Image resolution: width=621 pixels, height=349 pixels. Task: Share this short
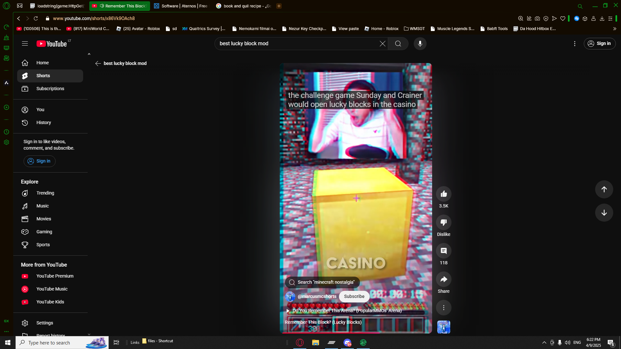click(x=444, y=279)
